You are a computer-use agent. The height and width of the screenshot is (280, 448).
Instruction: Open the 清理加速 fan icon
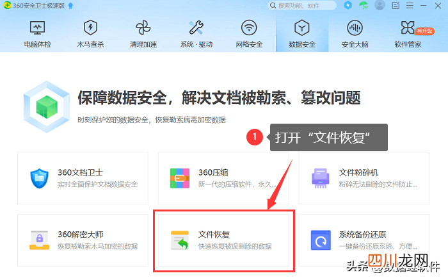point(143,28)
